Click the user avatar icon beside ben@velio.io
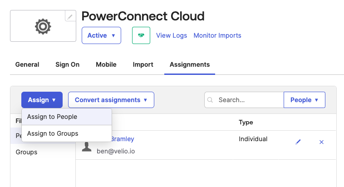Screen dimensions: 344x187 pyautogui.click(x=87, y=146)
